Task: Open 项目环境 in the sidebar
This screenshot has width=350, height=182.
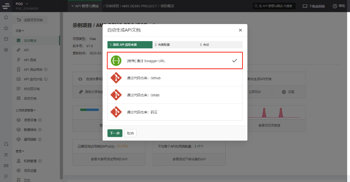Action: coord(36,120)
